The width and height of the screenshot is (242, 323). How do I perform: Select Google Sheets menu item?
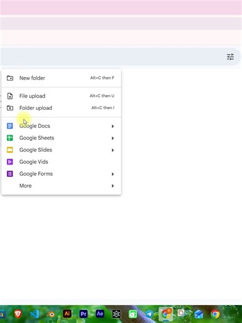click(x=61, y=138)
